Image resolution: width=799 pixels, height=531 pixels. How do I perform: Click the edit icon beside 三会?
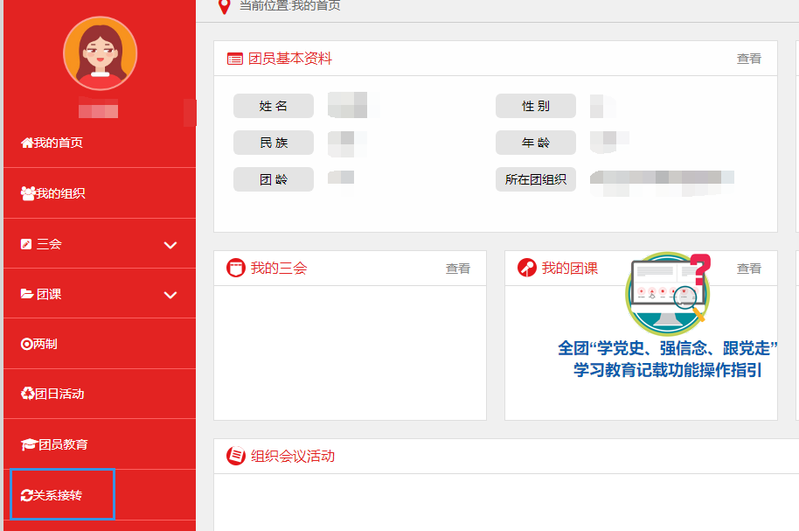tap(26, 244)
